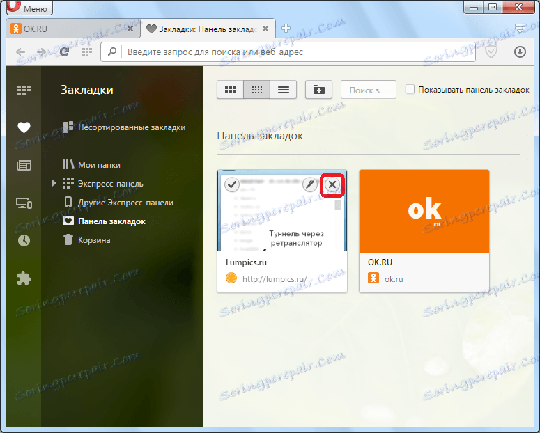Viewport: 540px width, 433px height.
Task: Open Speed Dial grid icon in toolbar
Action: pos(87,52)
